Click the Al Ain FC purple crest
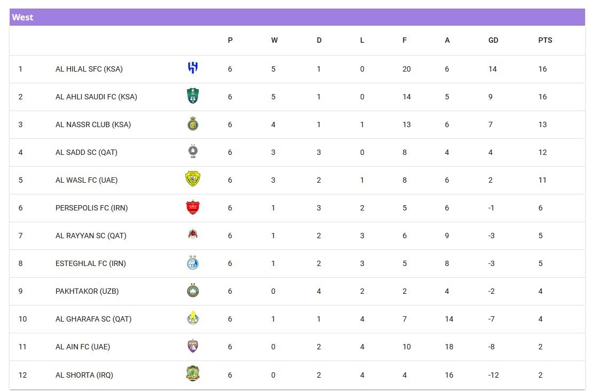 click(x=192, y=346)
